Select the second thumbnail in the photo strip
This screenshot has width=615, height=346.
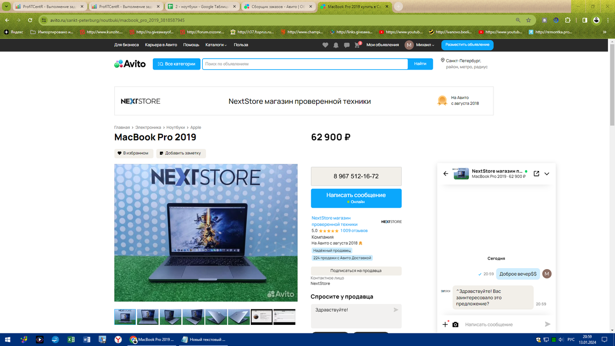click(148, 317)
